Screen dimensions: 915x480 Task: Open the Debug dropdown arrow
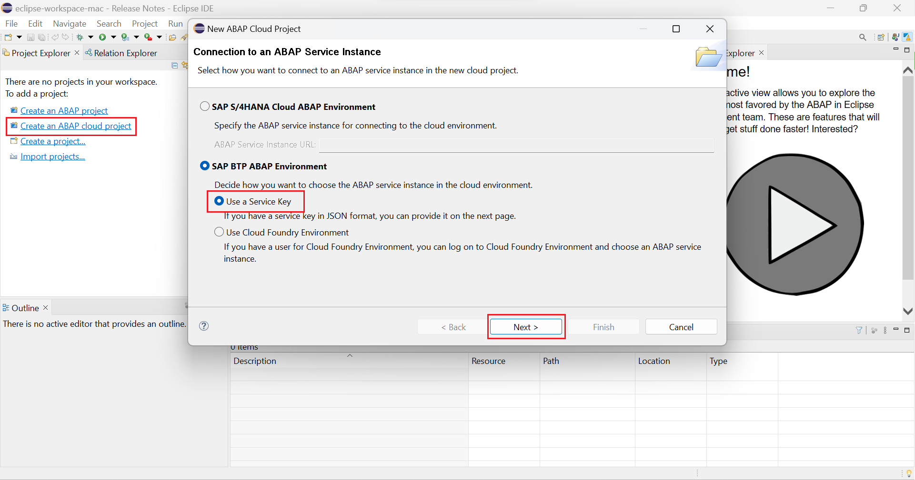[90, 37]
